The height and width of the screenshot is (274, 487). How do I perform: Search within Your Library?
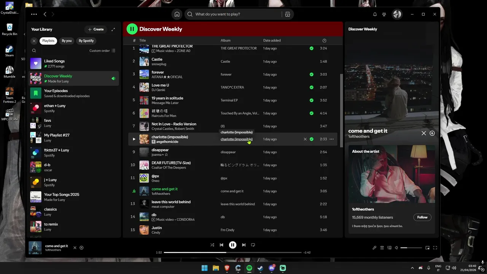point(34,51)
